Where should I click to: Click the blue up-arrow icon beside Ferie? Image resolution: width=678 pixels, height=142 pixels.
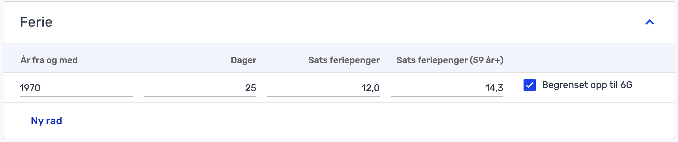tap(649, 23)
